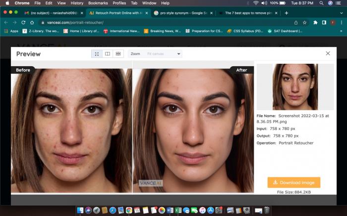Close the Retouch Portrait Online tab
347x216 pixels.
[x=147, y=13]
